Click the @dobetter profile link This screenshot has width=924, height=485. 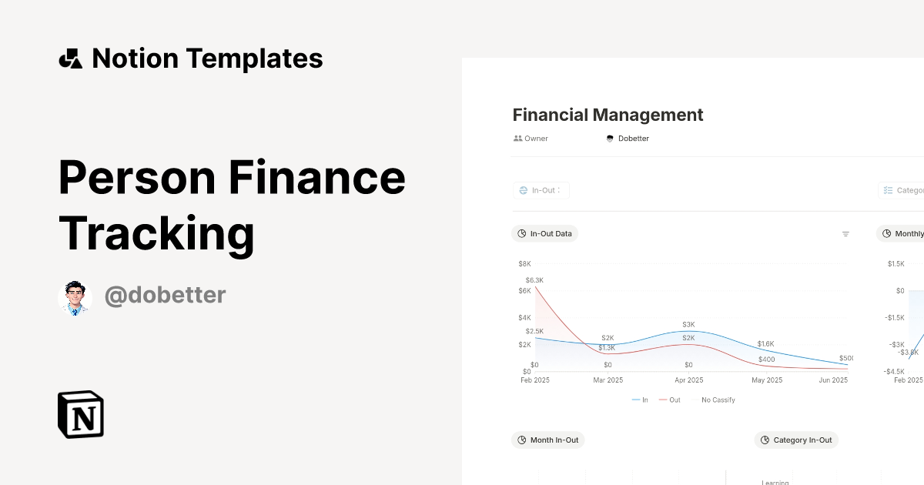(x=165, y=294)
